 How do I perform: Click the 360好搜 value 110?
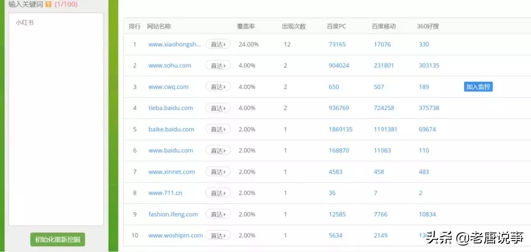click(x=424, y=150)
